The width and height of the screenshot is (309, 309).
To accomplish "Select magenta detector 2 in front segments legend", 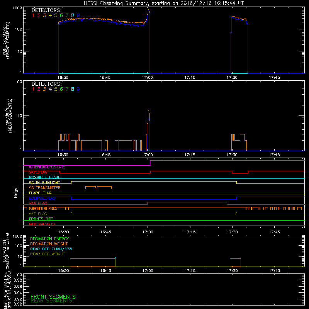I will 39,15.
